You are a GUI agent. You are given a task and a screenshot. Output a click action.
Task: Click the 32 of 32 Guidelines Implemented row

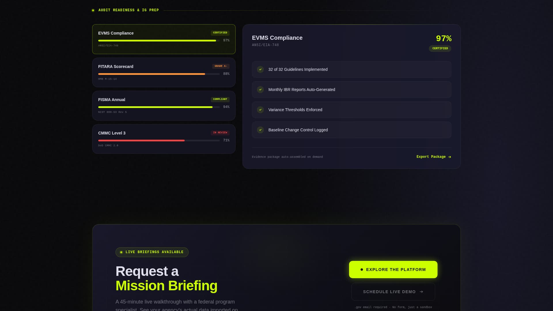coord(352,69)
